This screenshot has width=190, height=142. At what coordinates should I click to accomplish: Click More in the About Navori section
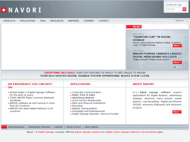pyautogui.click(x=177, y=112)
